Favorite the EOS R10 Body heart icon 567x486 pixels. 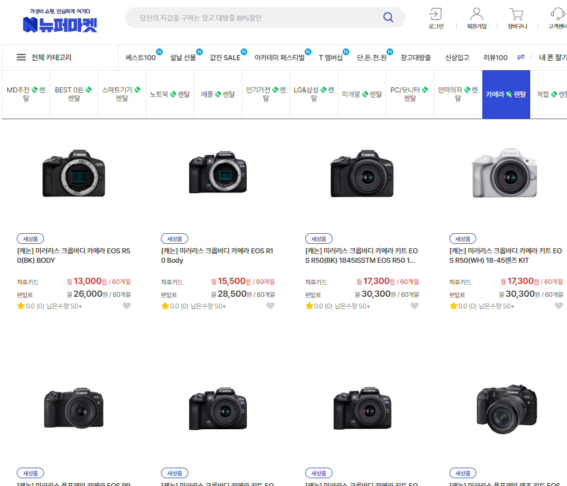coord(271,306)
